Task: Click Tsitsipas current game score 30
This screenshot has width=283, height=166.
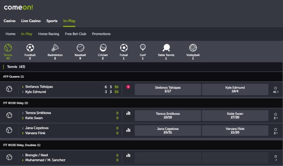Action: click(116, 87)
